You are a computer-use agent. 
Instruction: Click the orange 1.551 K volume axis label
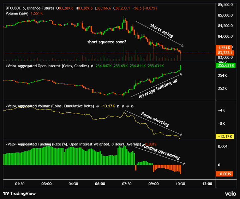pos(224,48)
